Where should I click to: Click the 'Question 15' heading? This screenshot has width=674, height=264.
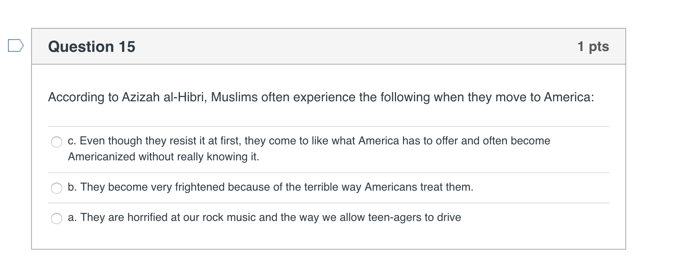(92, 47)
